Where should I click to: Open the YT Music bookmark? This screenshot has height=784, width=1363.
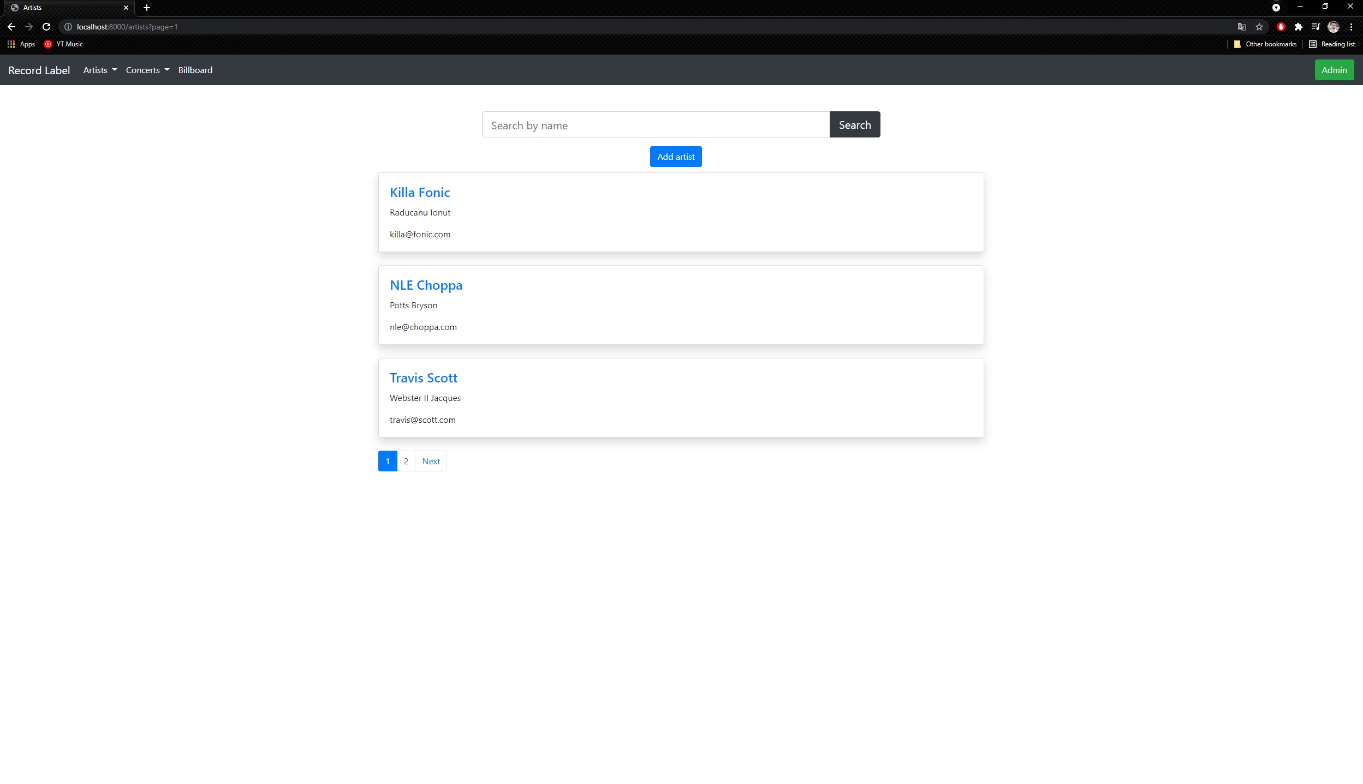[x=63, y=44]
